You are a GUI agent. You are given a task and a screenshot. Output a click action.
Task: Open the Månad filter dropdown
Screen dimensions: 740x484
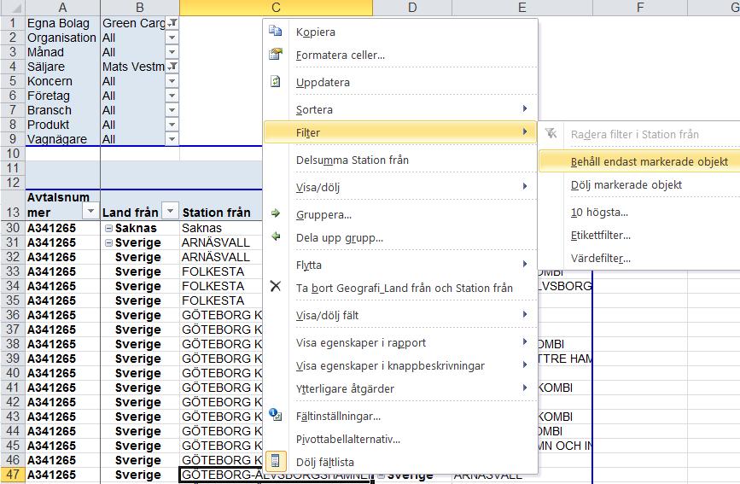click(172, 52)
